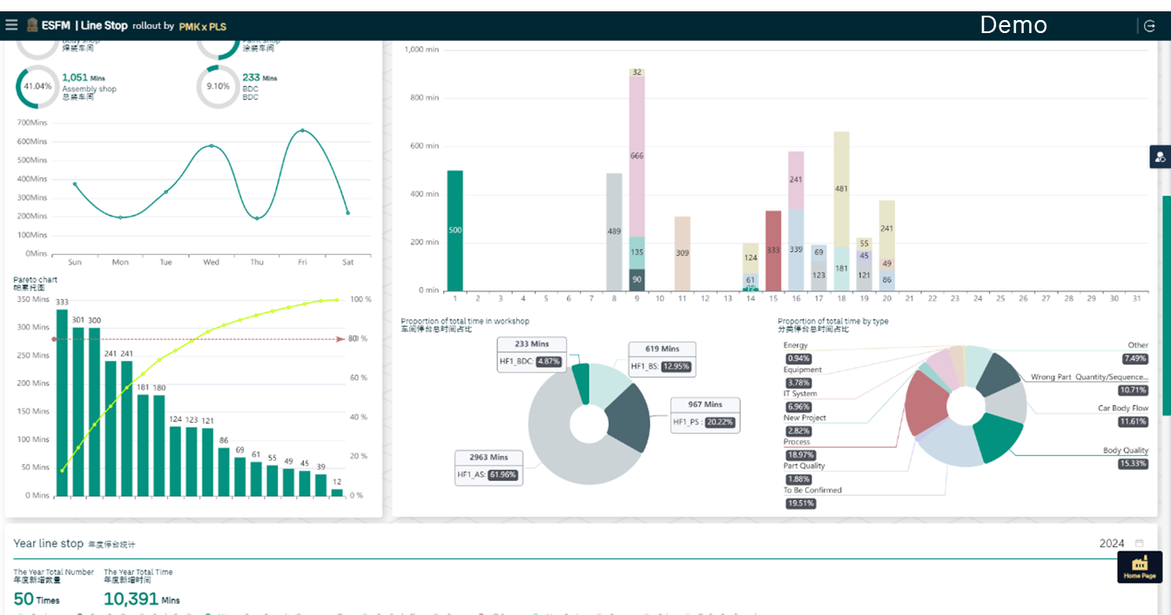This screenshot has width=1171, height=615.
Task: Select the 333 Mins Pareto bar
Action: click(62, 403)
